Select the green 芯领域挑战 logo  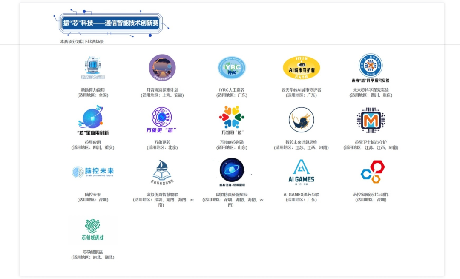point(93,230)
